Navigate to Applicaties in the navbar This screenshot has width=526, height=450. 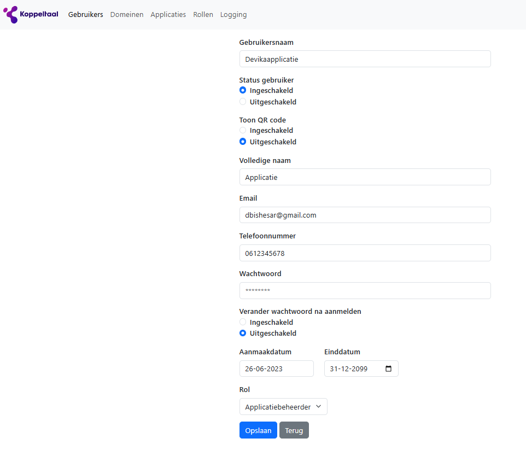(x=168, y=15)
